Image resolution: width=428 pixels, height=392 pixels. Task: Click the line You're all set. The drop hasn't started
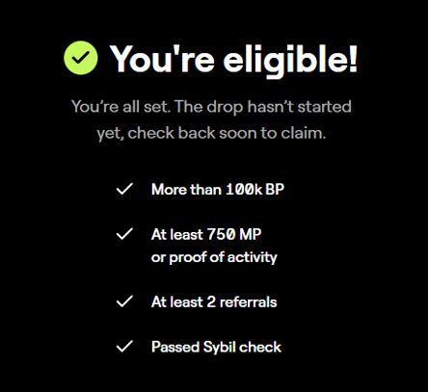(x=211, y=107)
